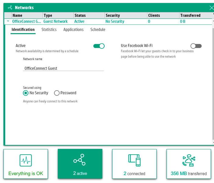Click the Guest Network type cell
Image resolution: width=214 pixels, height=183 pixels.
(x=55, y=21)
